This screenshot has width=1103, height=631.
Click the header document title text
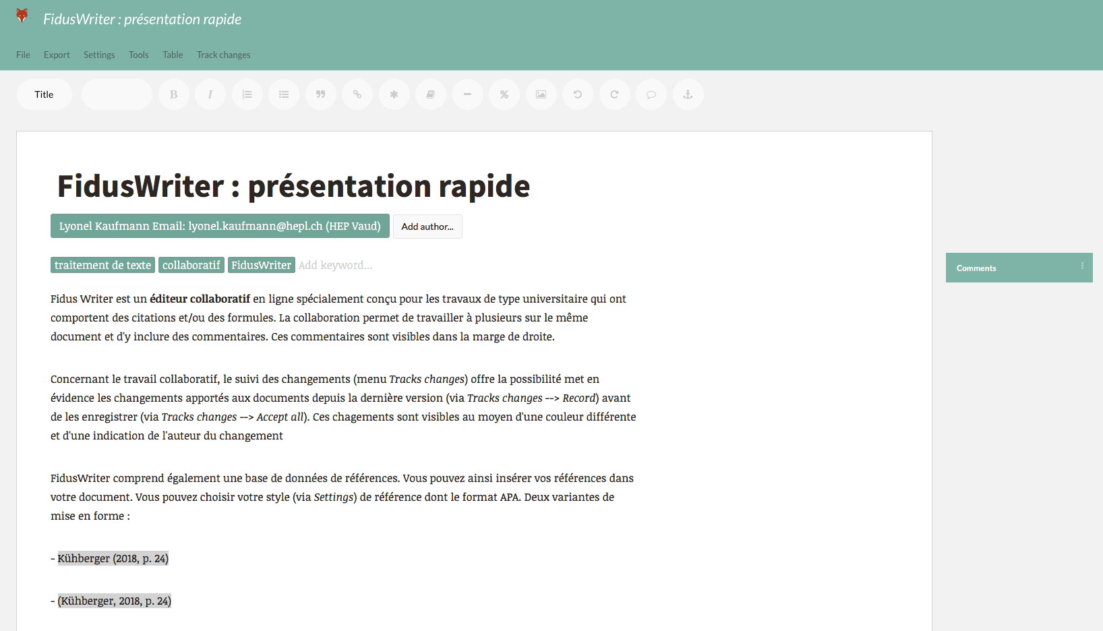click(142, 19)
